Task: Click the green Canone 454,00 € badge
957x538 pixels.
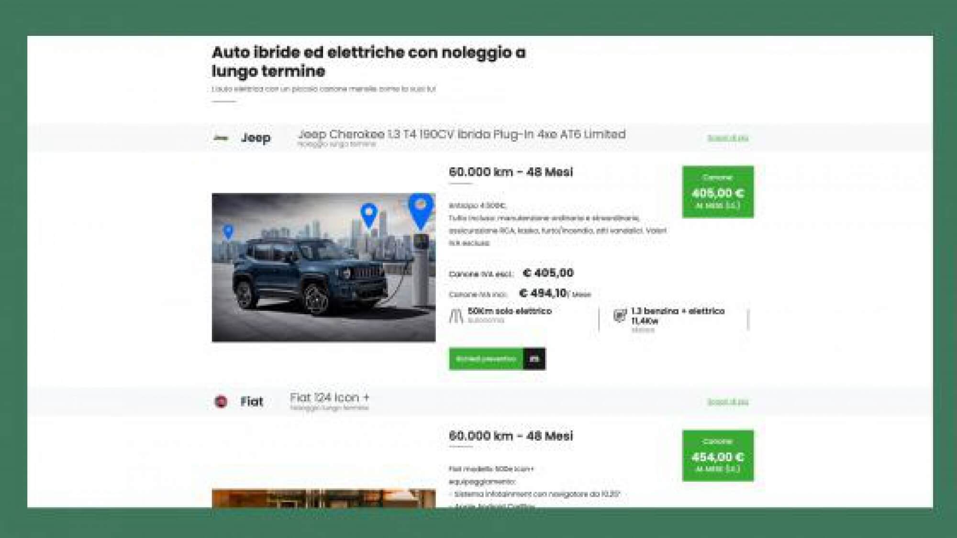Action: point(718,456)
